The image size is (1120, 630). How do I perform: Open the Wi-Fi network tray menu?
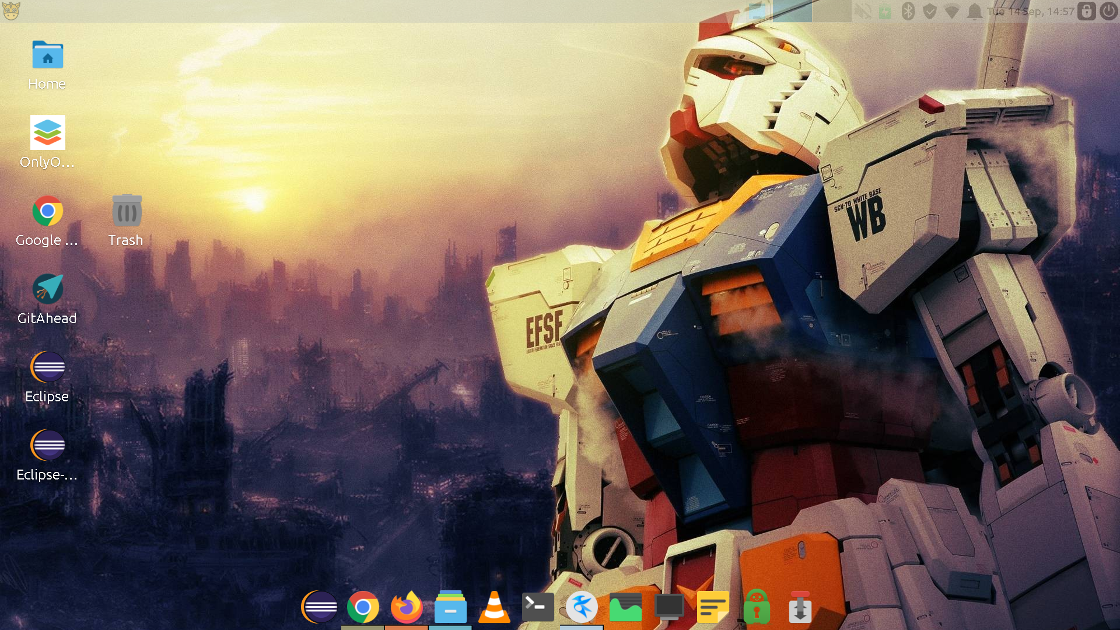coord(952,12)
